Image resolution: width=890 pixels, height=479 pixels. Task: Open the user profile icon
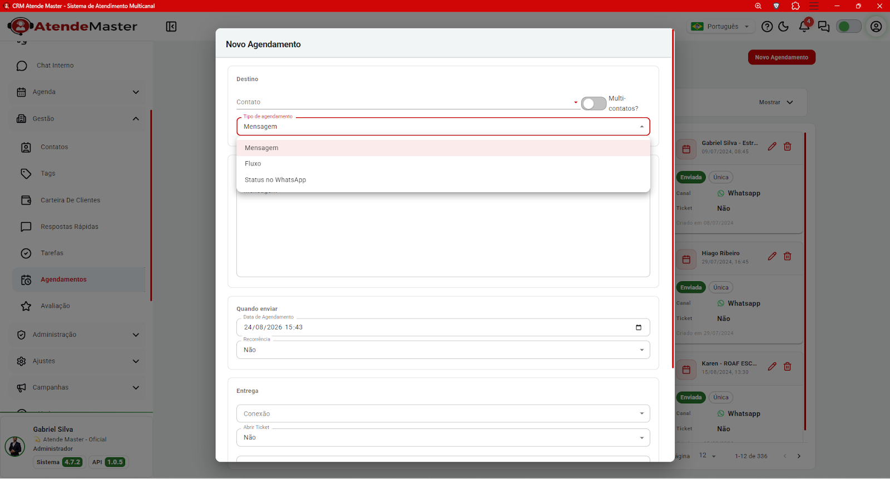[x=876, y=27]
